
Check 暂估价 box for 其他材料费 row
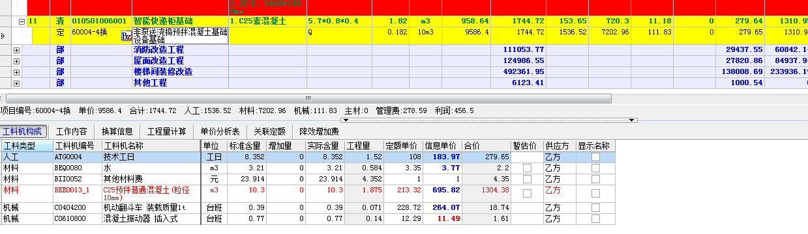click(x=527, y=179)
